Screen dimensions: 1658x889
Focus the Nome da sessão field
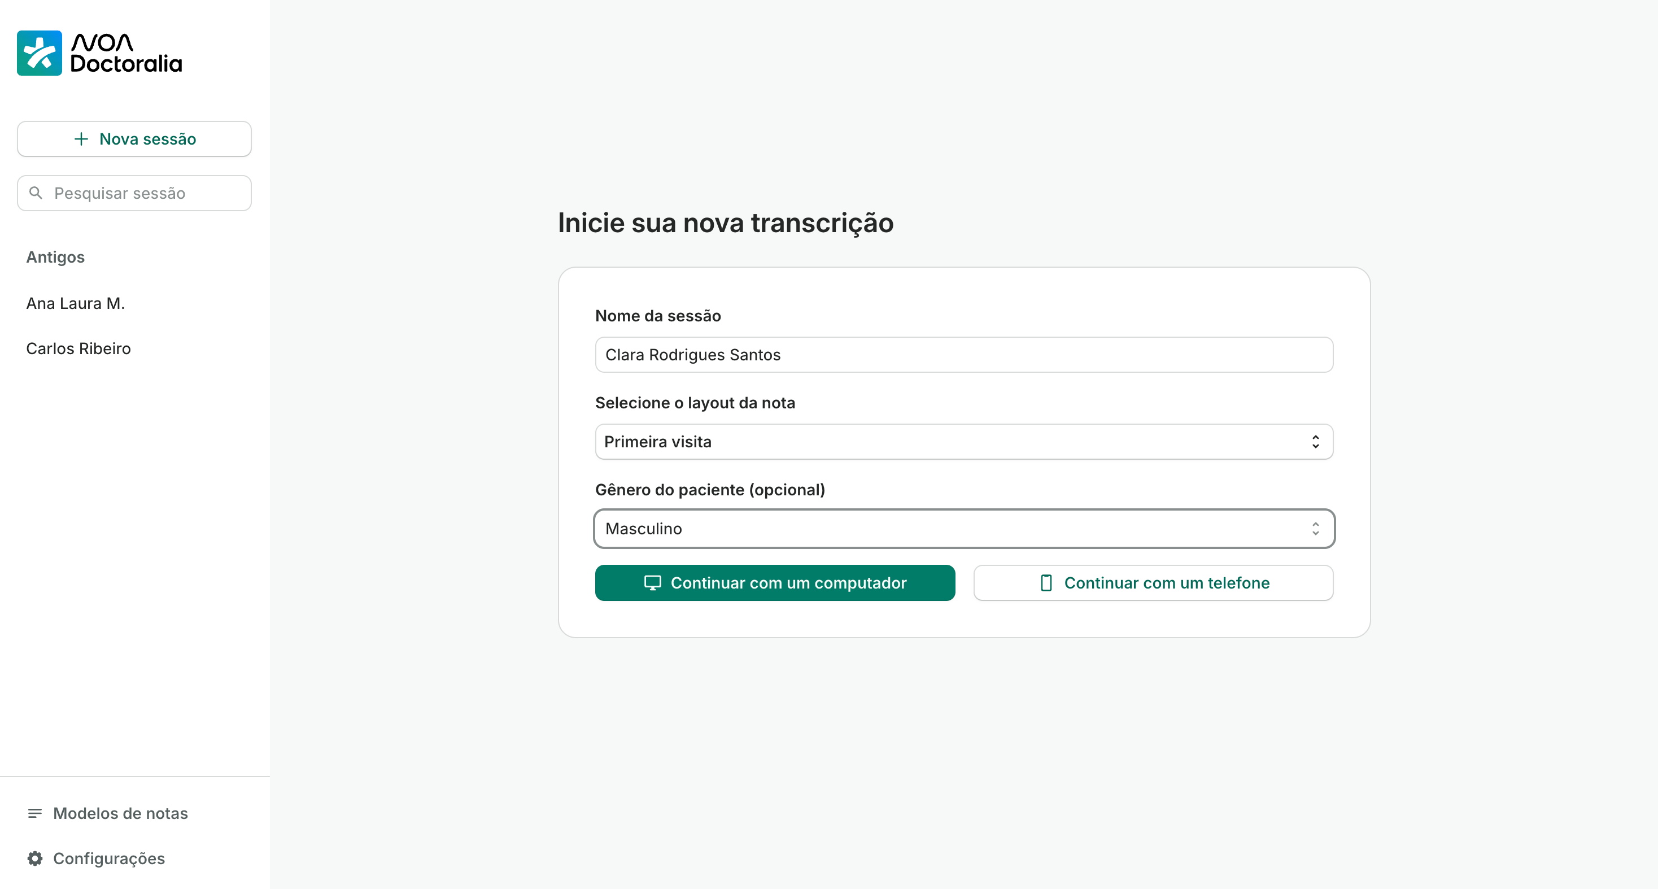click(x=963, y=355)
